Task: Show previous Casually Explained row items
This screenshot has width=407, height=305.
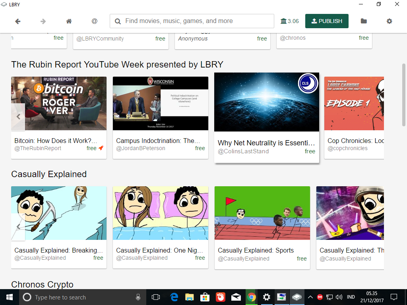Action: (18, 227)
